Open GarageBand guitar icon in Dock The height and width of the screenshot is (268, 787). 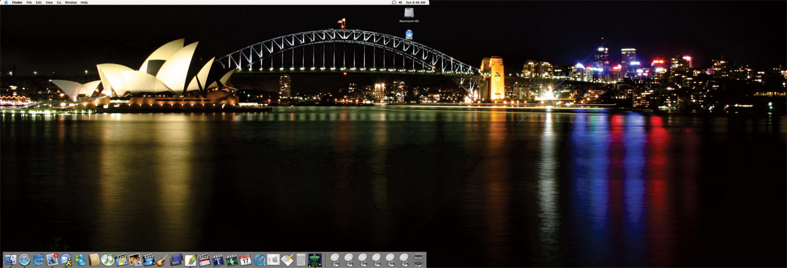162,260
